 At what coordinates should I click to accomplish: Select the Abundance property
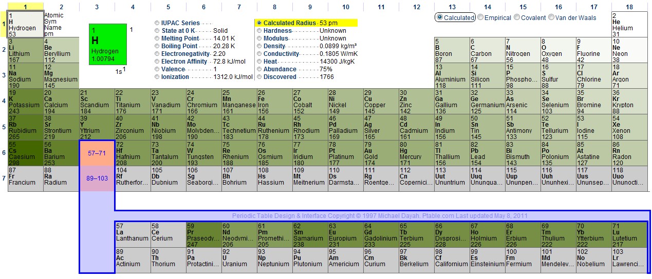259,69
